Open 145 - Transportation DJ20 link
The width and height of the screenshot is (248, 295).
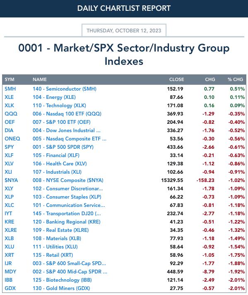click(x=67, y=213)
